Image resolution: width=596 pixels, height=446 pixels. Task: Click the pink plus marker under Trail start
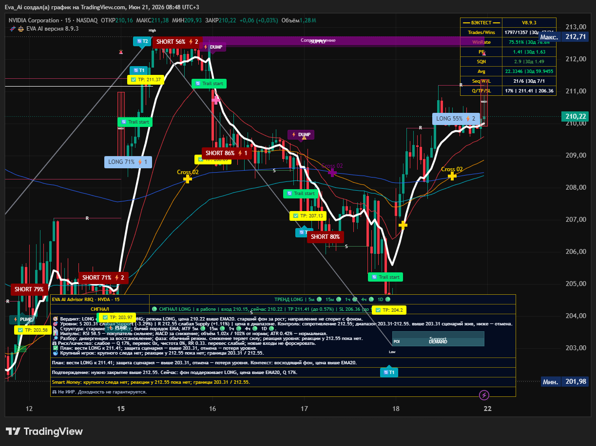point(215,99)
